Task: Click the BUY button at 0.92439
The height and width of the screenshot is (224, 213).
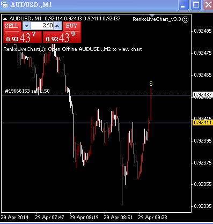Action: pos(72,26)
